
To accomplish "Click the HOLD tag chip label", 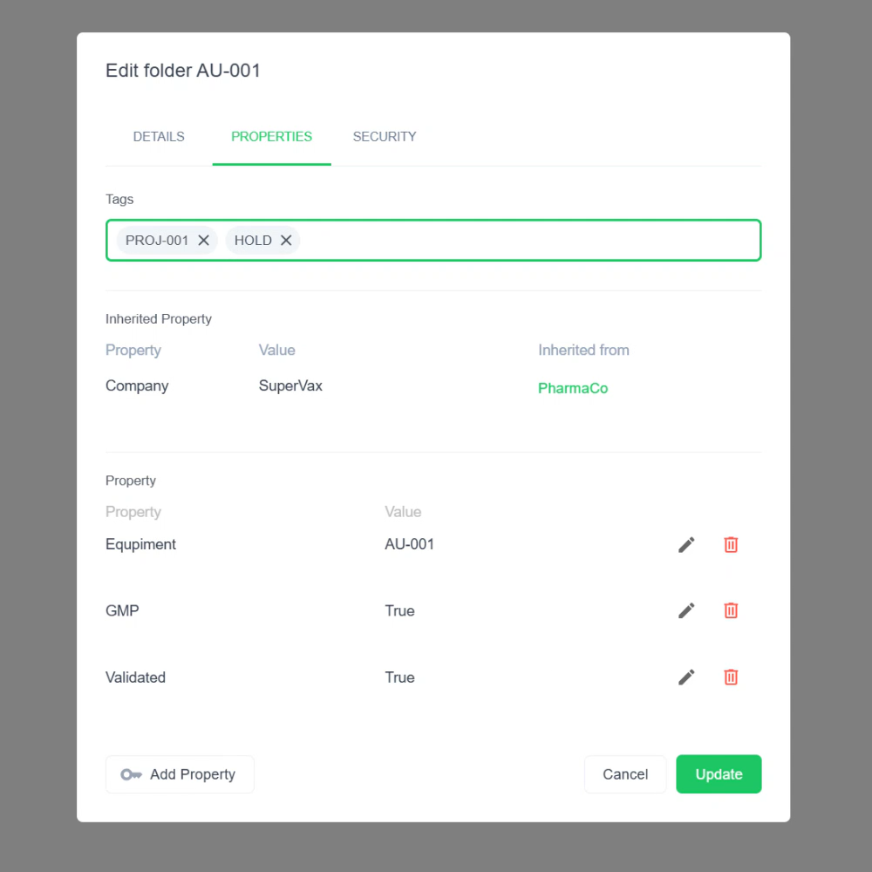I will pyautogui.click(x=253, y=241).
